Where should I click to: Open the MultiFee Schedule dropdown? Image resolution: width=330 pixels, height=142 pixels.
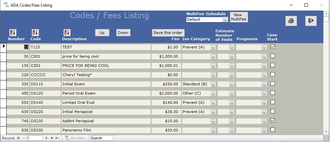(x=225, y=20)
